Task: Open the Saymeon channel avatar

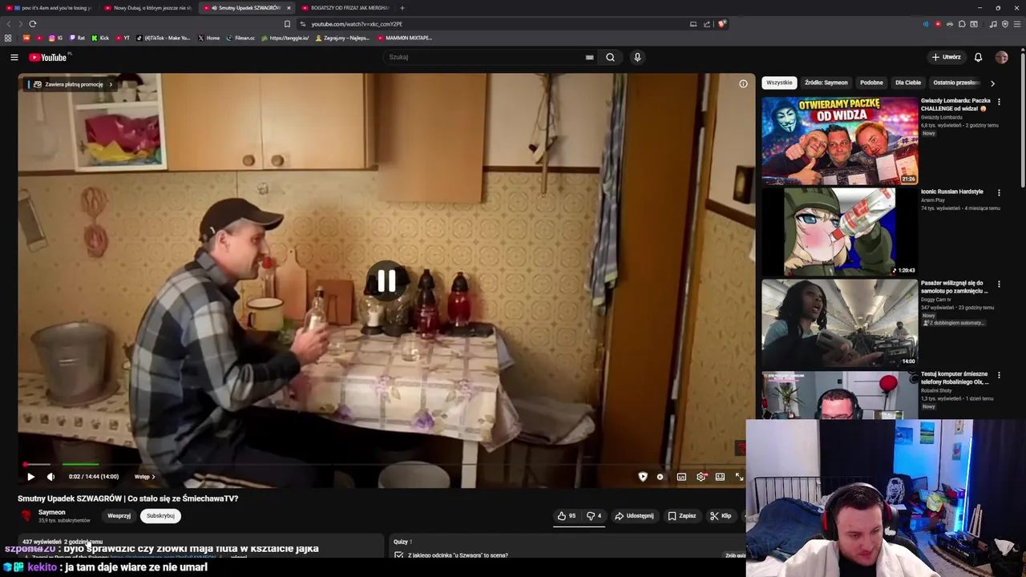Action: coord(26,516)
